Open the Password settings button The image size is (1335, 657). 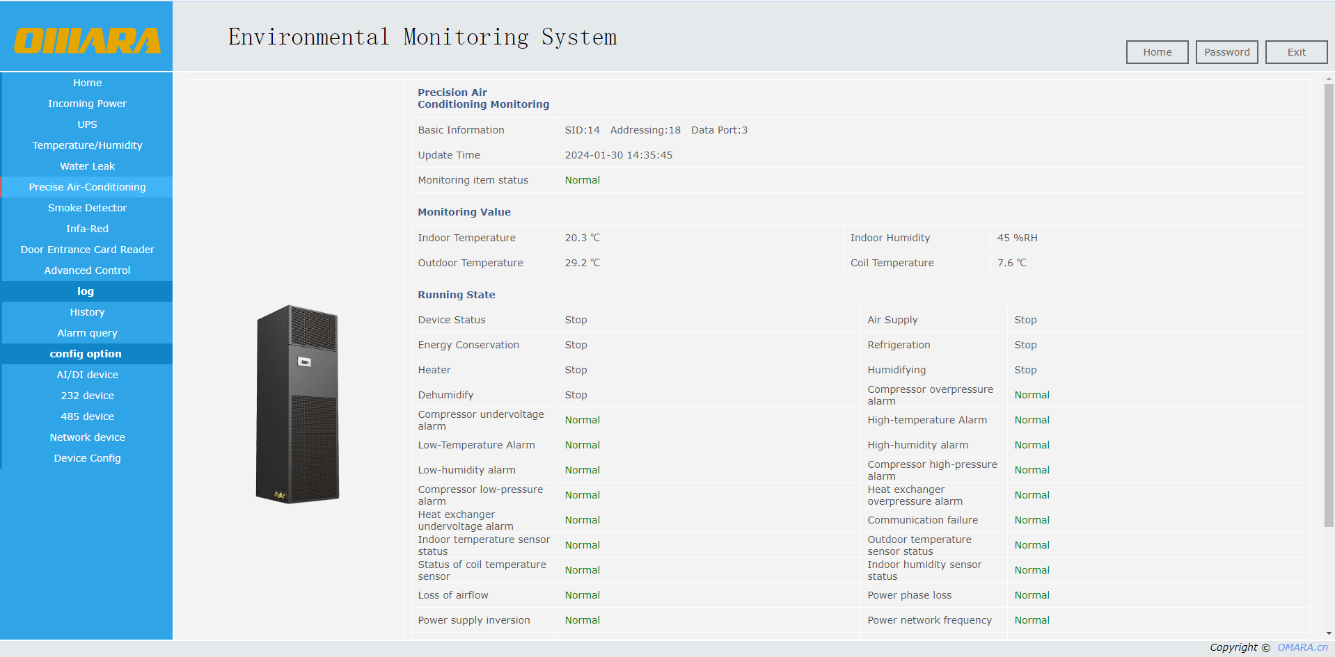click(1226, 52)
